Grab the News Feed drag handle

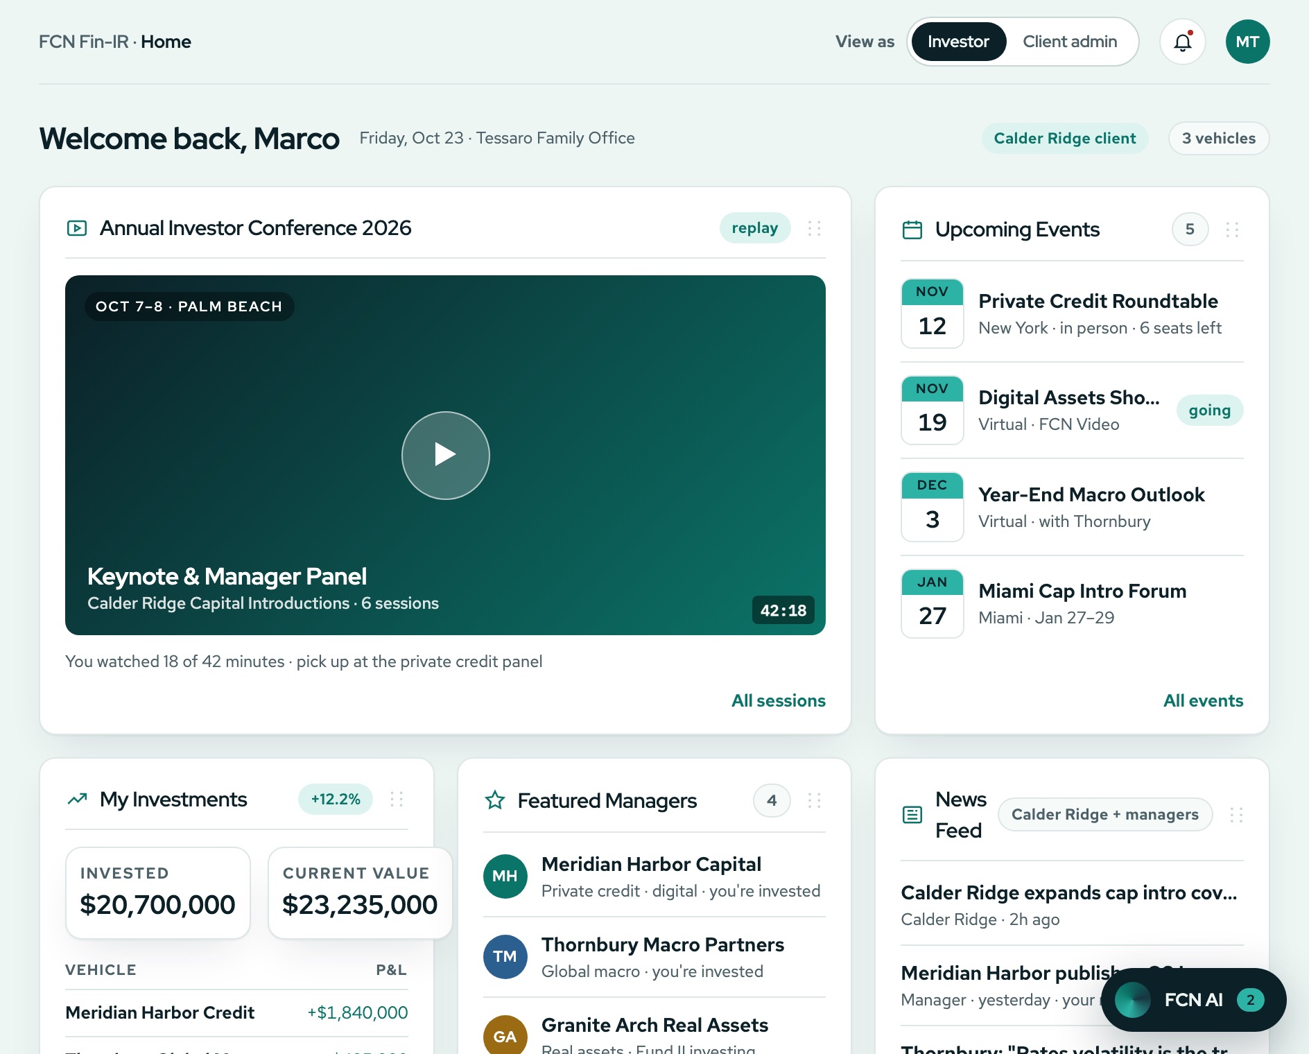[1236, 815]
